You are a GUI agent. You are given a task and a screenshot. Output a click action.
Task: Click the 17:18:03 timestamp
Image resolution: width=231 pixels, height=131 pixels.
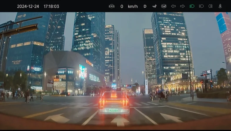coord(51,6)
